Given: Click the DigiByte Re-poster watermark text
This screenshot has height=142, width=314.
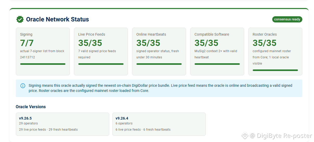Looking at the screenshot, I should click(281, 136).
